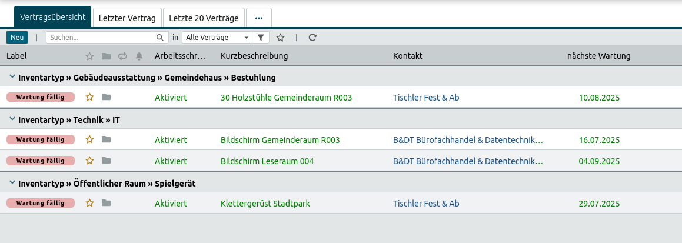The height and width of the screenshot is (243, 682).
Task: Open the Letzte 20 Verträge tab
Action: click(x=204, y=18)
